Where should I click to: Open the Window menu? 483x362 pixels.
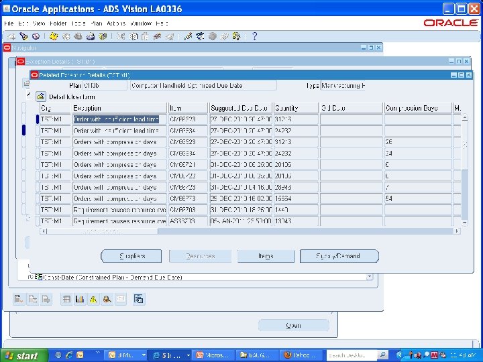141,23
